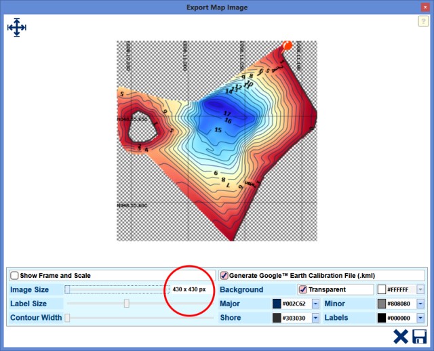Open the help question mark icon
Image resolution: width=434 pixels, height=351 pixels.
point(422,22)
